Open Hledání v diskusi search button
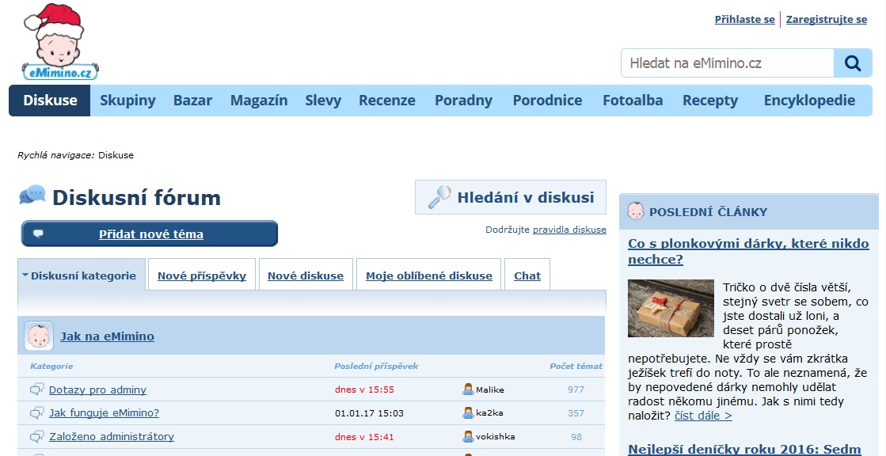Image resolution: width=886 pixels, height=456 pixels. (511, 198)
